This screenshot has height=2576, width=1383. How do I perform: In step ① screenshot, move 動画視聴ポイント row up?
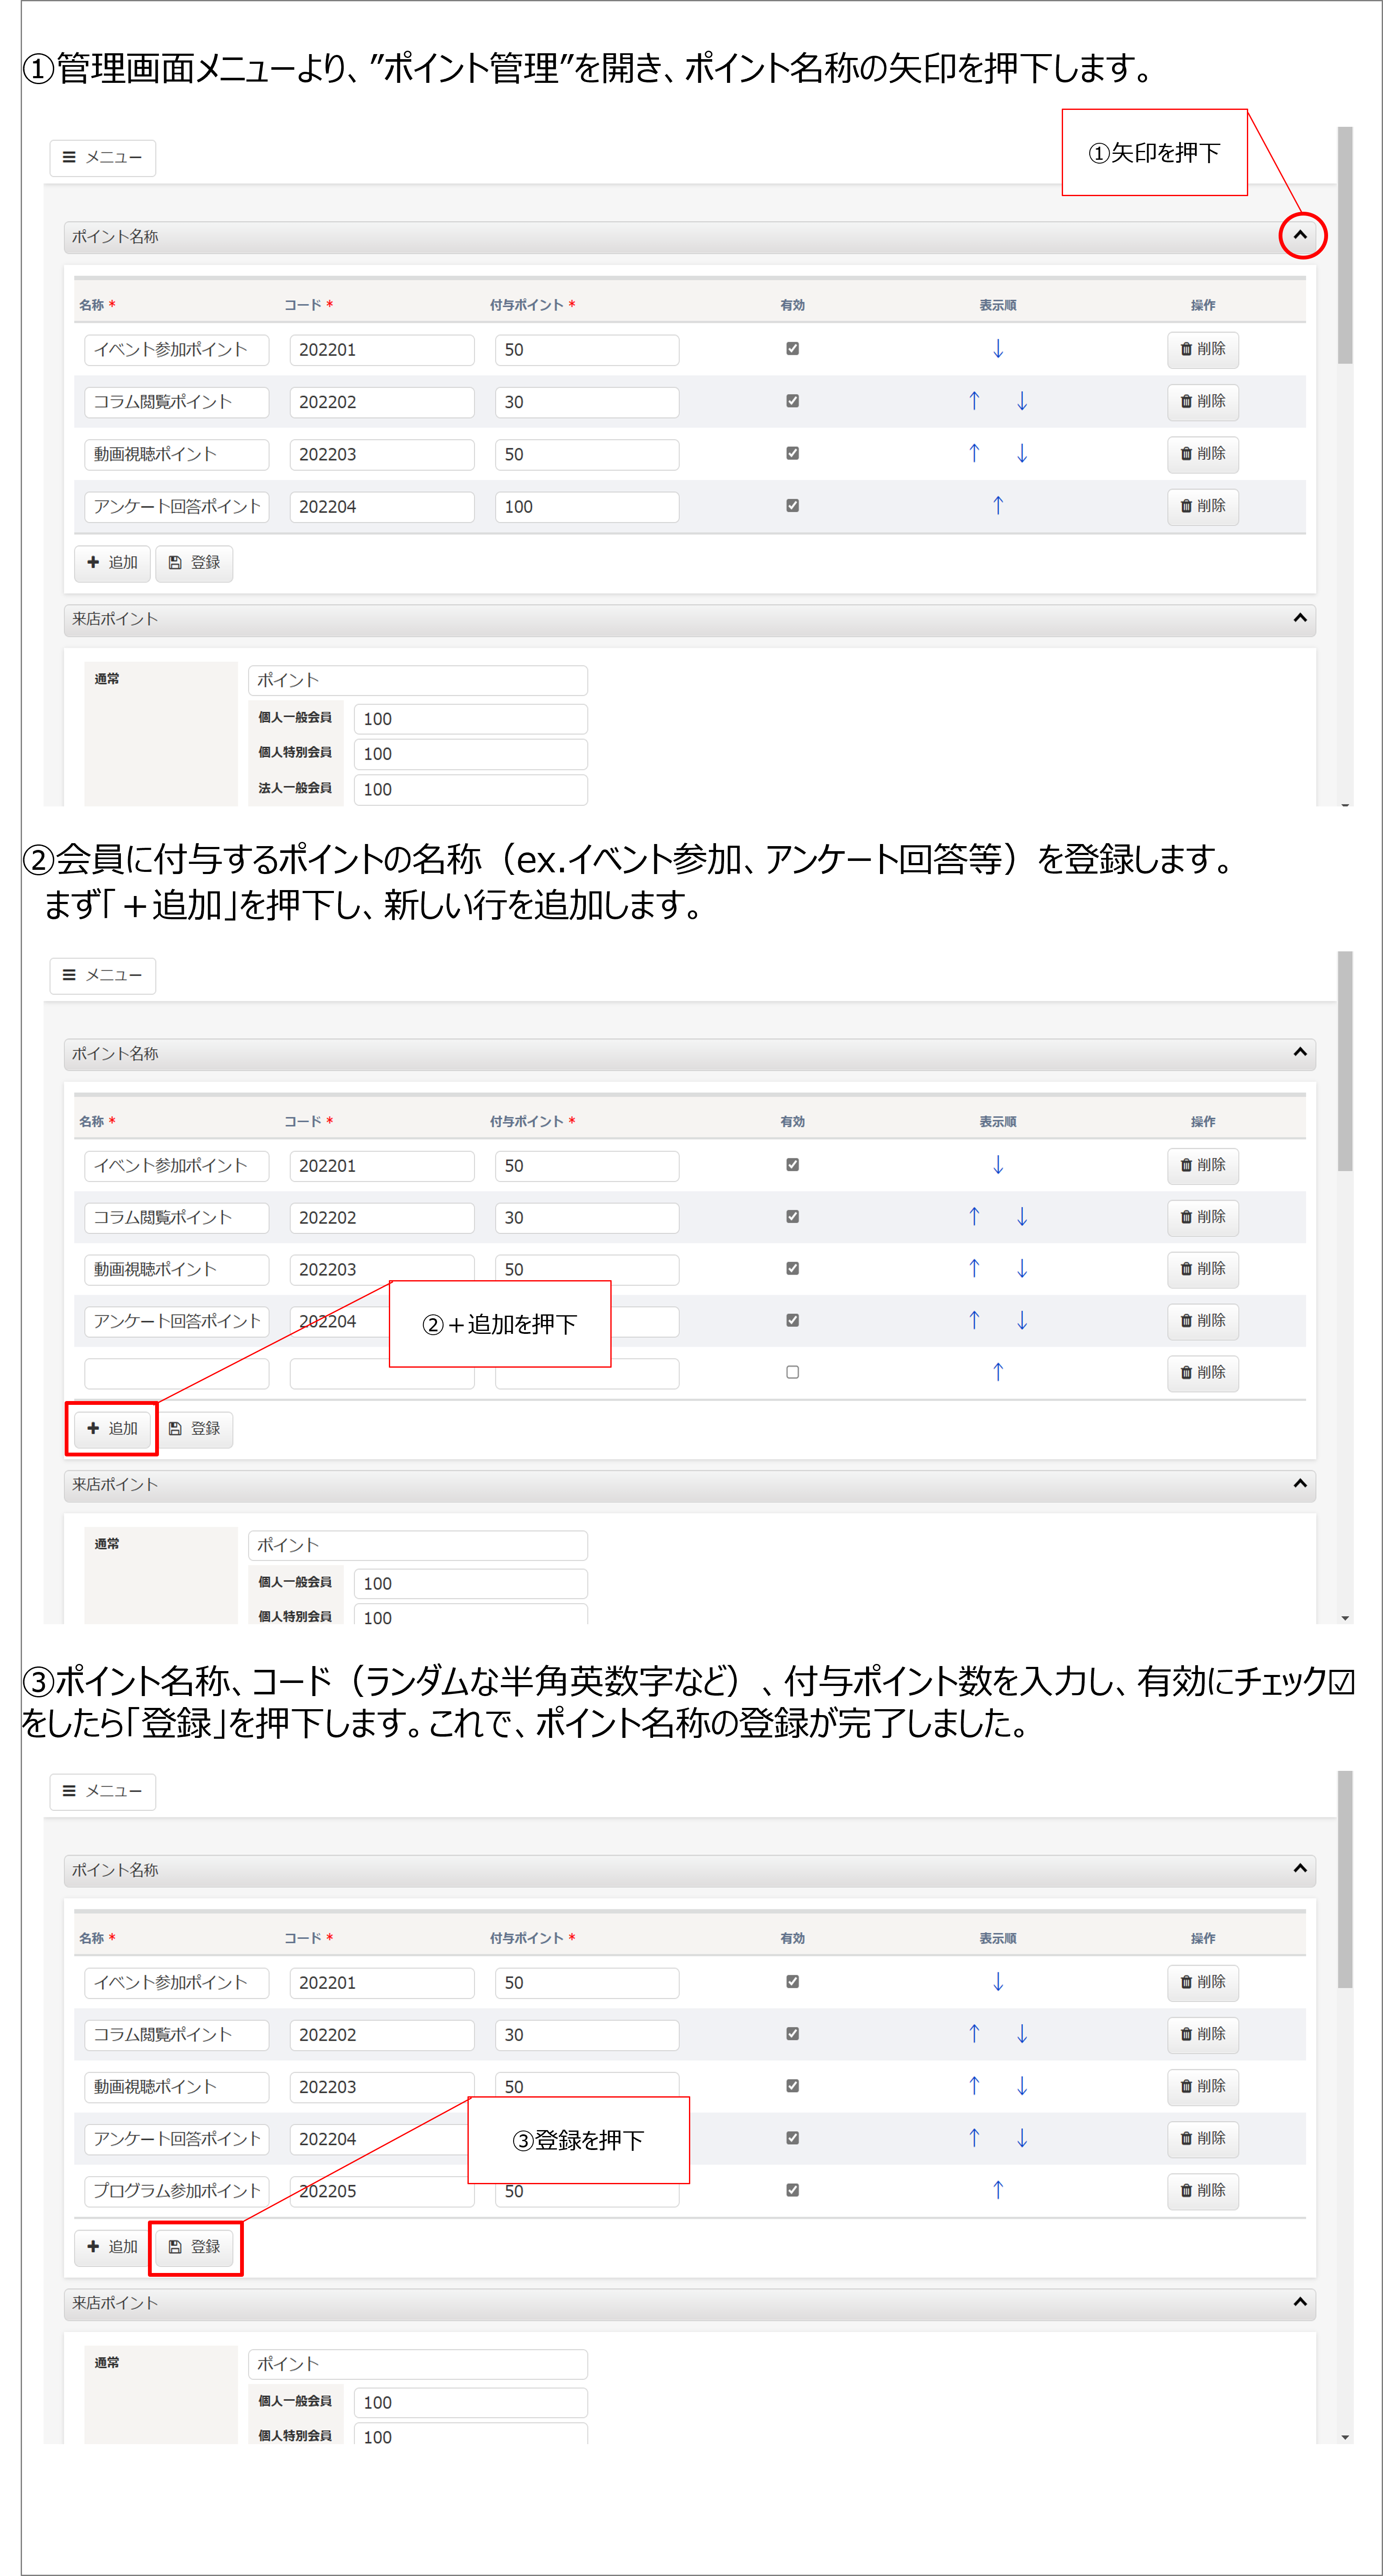(974, 453)
